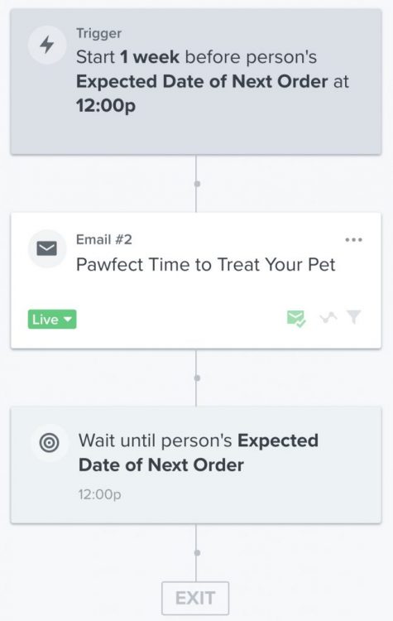
Task: Click connector dot below Email #2 card
Action: 197,378
